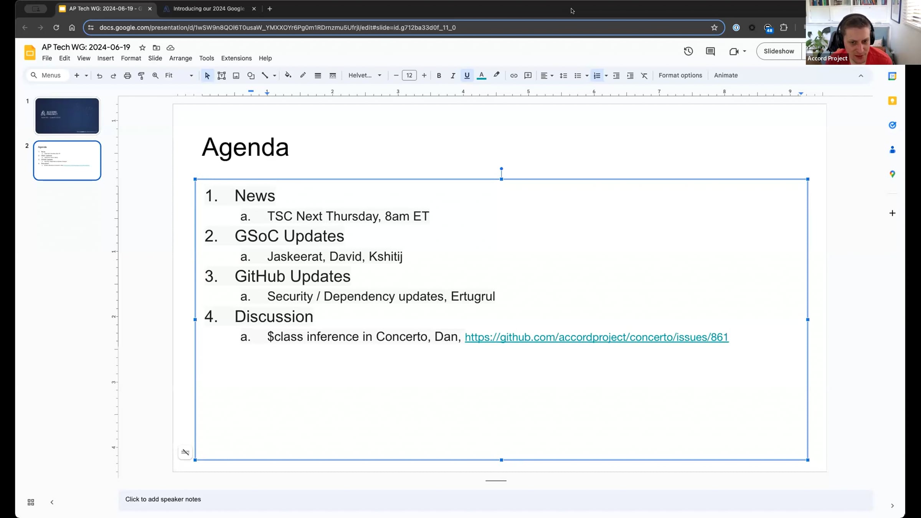This screenshot has width=921, height=518.
Task: Select slide 1 thumbnail
Action: (x=67, y=116)
